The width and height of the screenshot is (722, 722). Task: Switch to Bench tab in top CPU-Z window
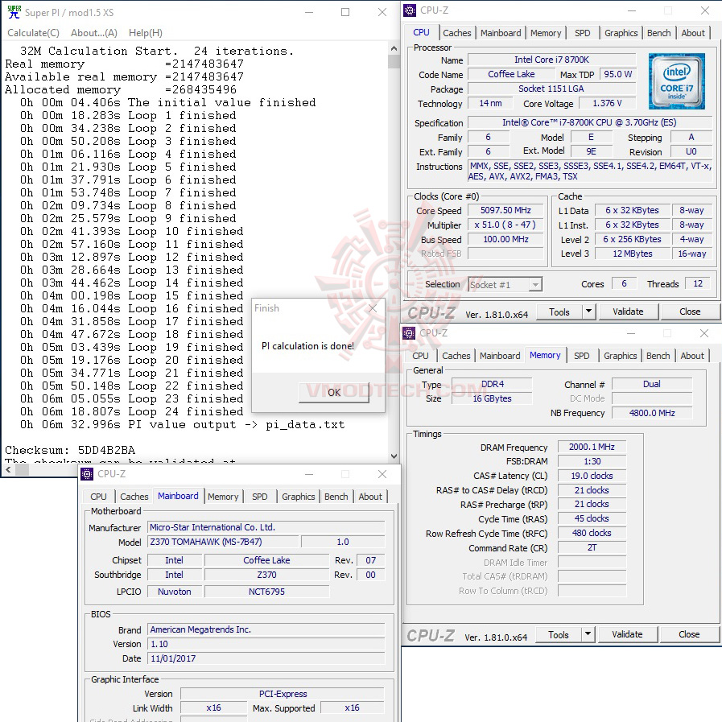click(x=658, y=33)
